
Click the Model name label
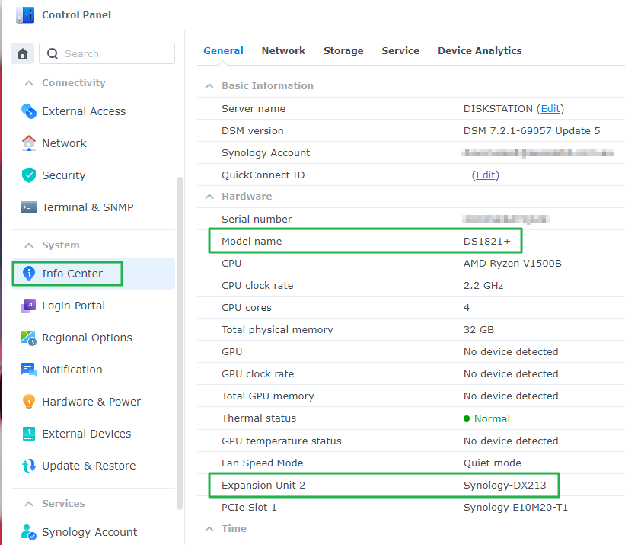[x=251, y=242]
